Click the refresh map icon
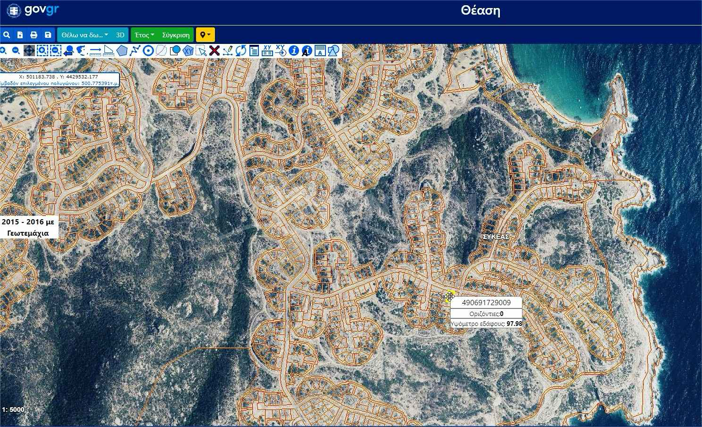 click(x=241, y=51)
